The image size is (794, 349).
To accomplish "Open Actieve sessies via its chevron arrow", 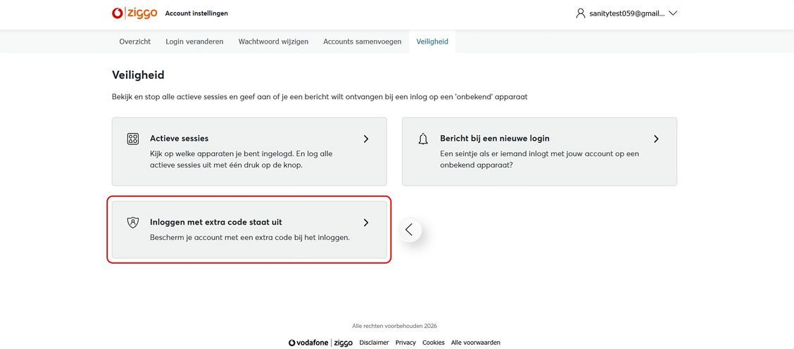I will [366, 139].
